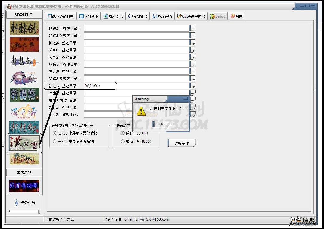Choose the BIG5 language radio button
The image size is (324, 229).
click(x=123, y=141)
